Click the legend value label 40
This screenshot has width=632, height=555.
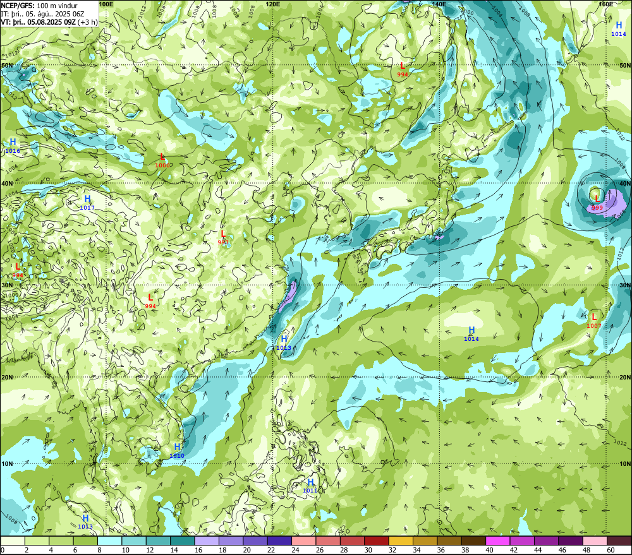[489, 550]
